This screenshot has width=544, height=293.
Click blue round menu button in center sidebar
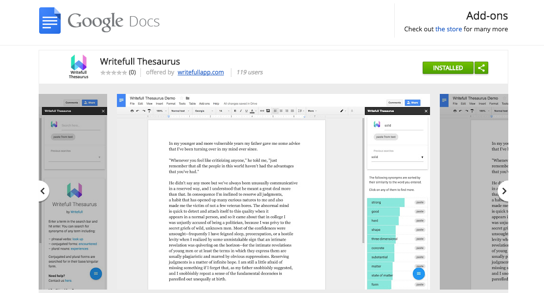pyautogui.click(x=419, y=274)
